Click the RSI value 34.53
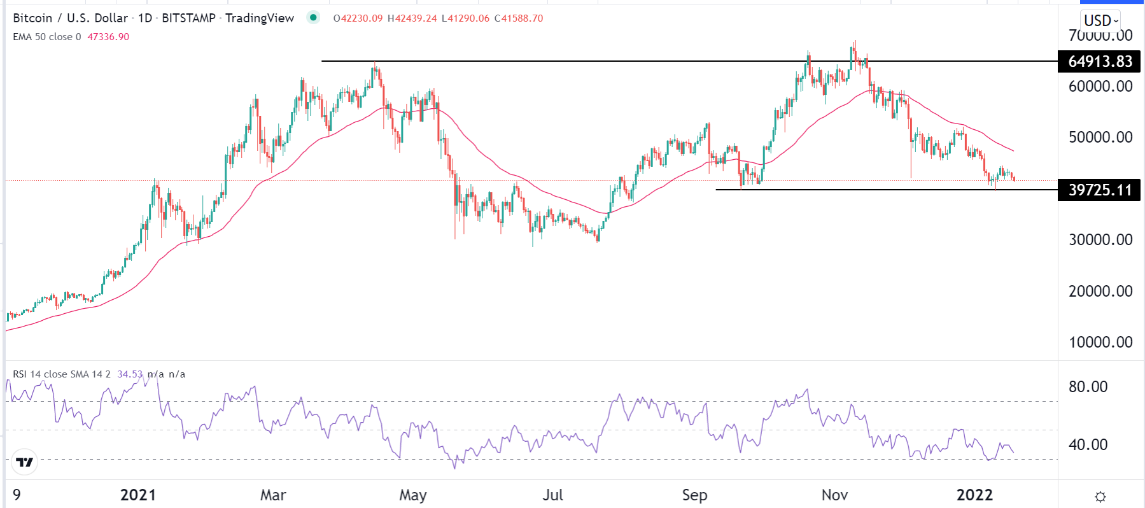 130,374
